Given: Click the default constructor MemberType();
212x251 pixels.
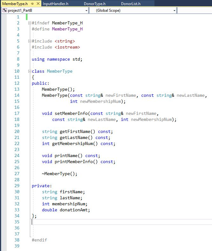Looking at the screenshot, I should point(58,89).
